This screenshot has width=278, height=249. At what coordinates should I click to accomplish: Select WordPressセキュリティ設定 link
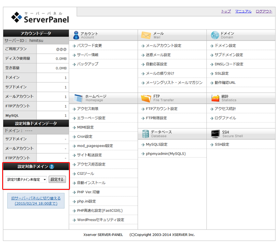100,220
